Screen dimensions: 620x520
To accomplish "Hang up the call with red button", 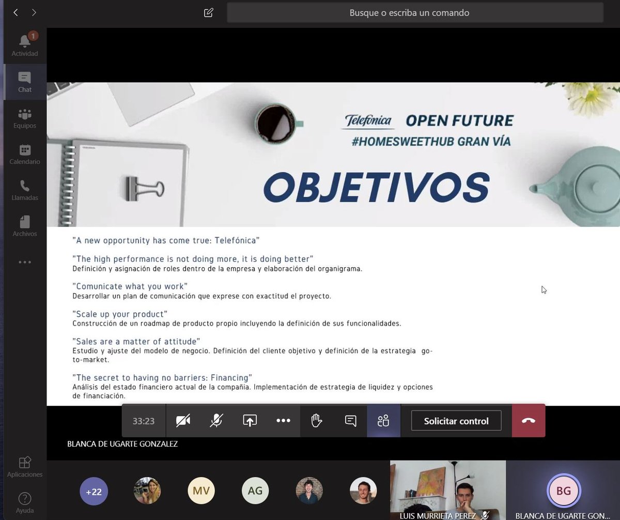I will pos(529,421).
